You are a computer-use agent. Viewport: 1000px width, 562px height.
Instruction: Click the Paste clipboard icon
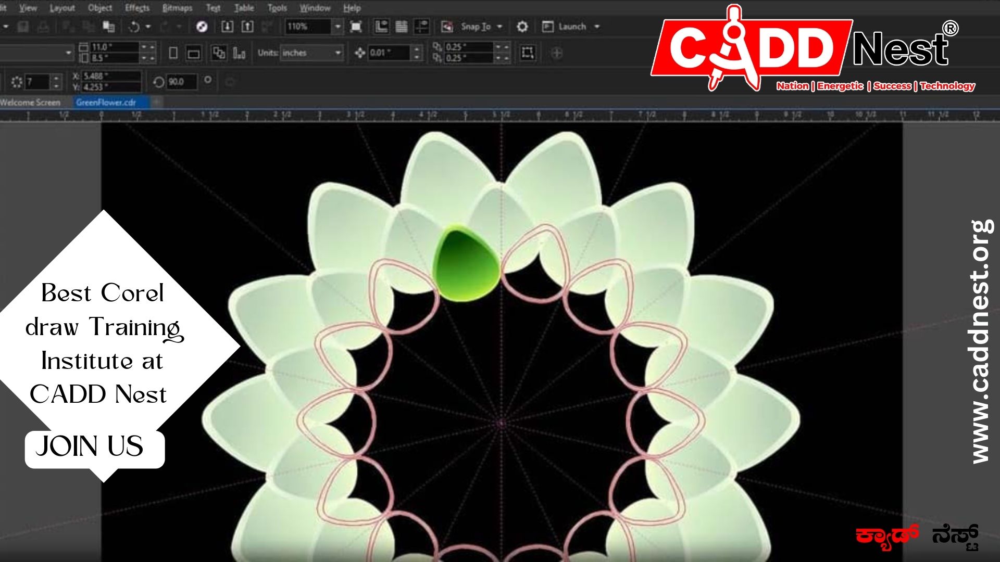click(x=108, y=27)
